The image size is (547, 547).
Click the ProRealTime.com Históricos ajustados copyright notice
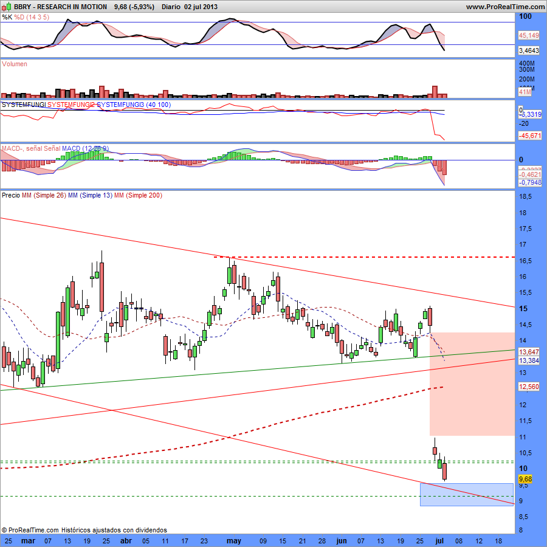tap(84, 530)
